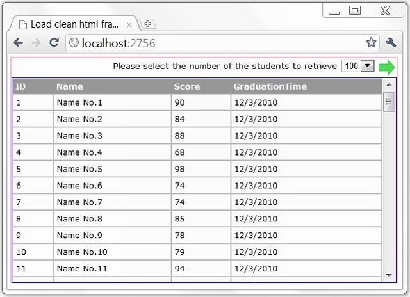Viewport: 410px width, 297px height.
Task: Click the ID cell of the Name No.5 row
Action: 33,169
